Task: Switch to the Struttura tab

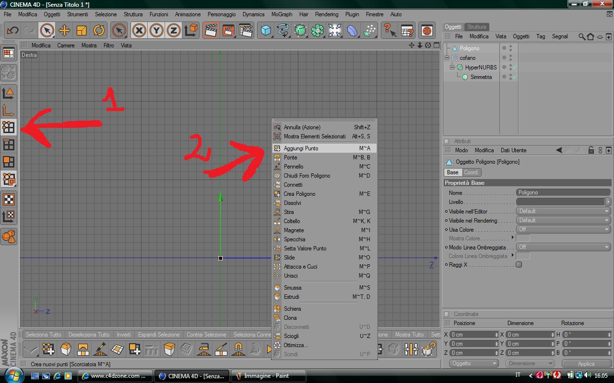Action: point(476,27)
